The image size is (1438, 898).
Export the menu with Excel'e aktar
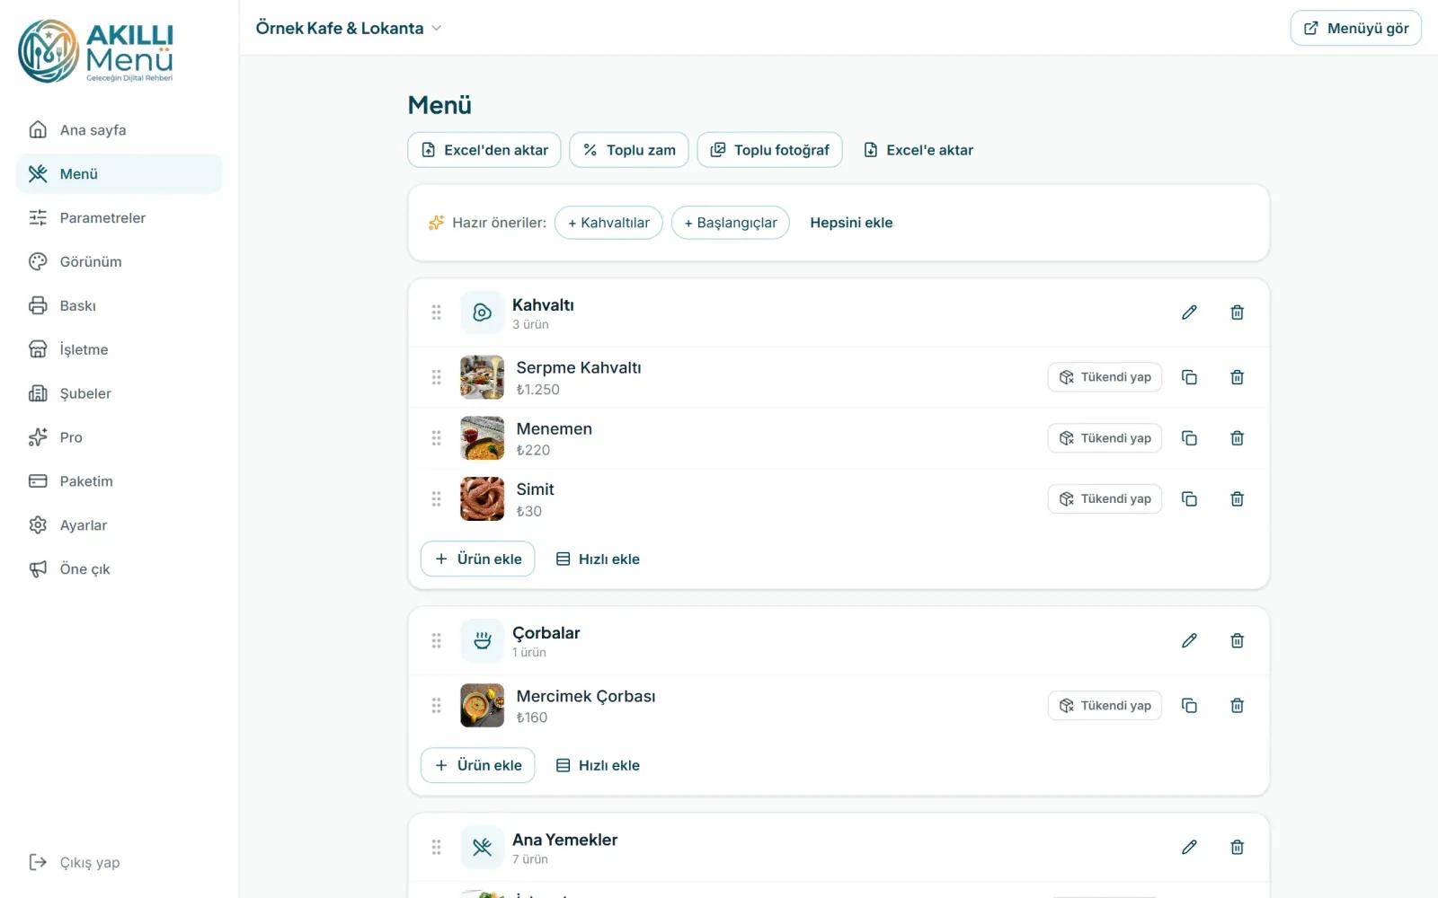(919, 150)
